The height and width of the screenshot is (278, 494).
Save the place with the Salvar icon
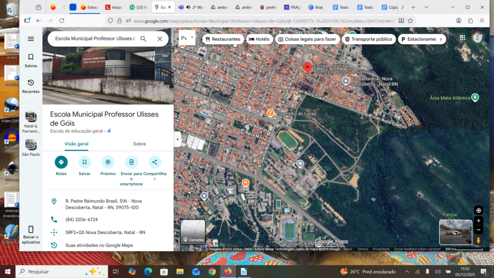pos(84,162)
